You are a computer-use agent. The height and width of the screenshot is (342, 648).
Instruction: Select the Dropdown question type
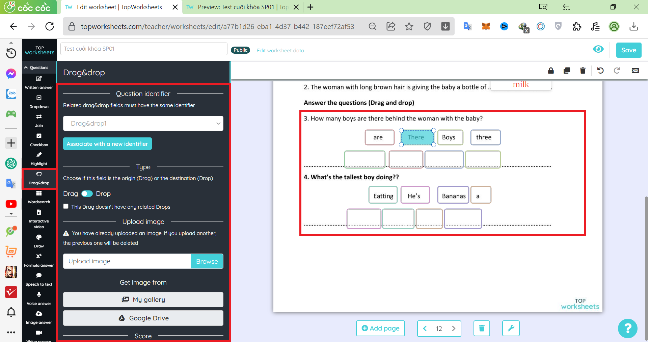click(x=39, y=101)
